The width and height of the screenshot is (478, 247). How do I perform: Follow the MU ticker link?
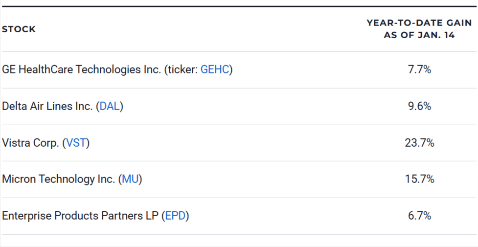[x=131, y=179]
